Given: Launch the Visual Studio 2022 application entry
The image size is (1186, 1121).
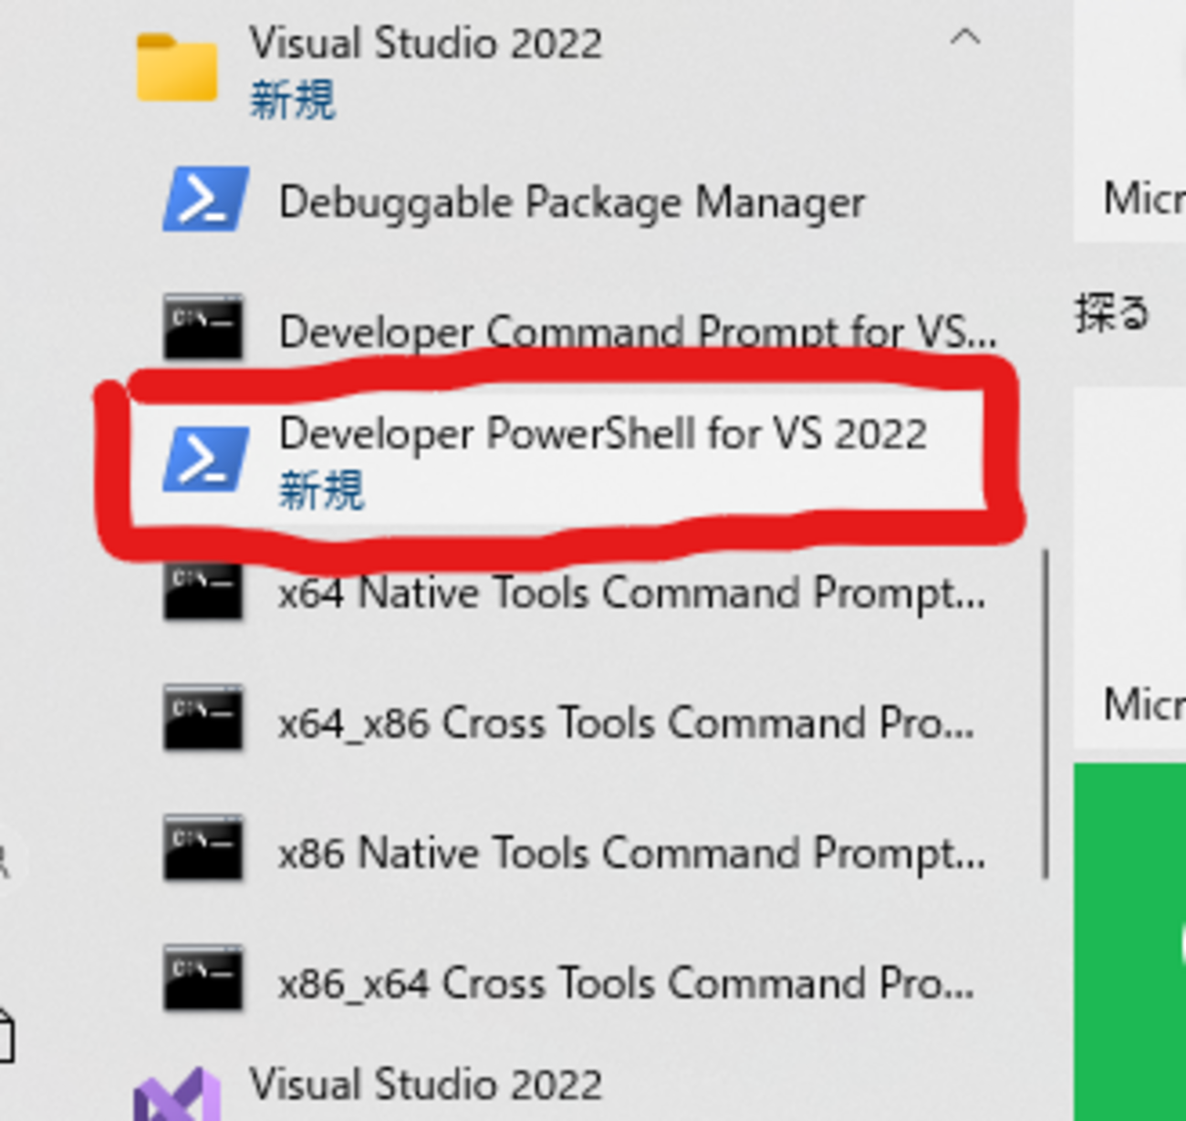Looking at the screenshot, I should pos(425,1085).
